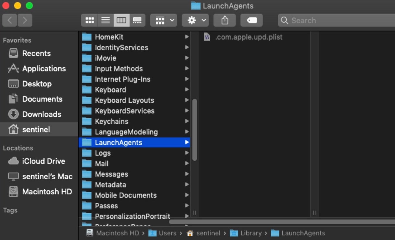Select iCloud Drive in sidebar
Viewport: 395px width, 240px height.
(44, 161)
